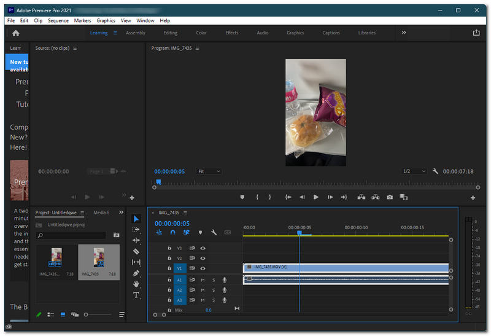Screen dimensions: 491x336
Task: Click the Quick Export share icon
Action: 476,33
